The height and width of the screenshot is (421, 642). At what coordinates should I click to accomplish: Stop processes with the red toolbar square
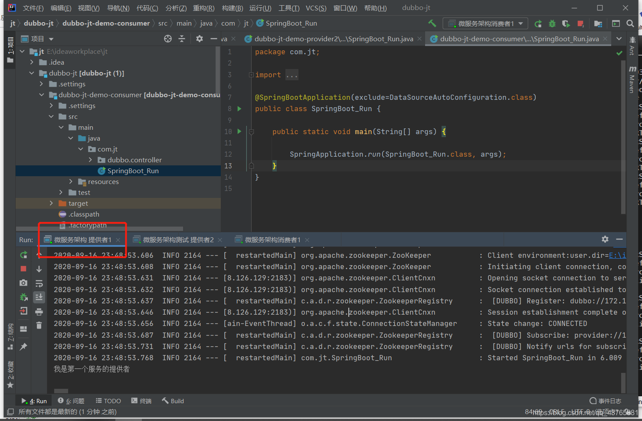[x=580, y=23]
